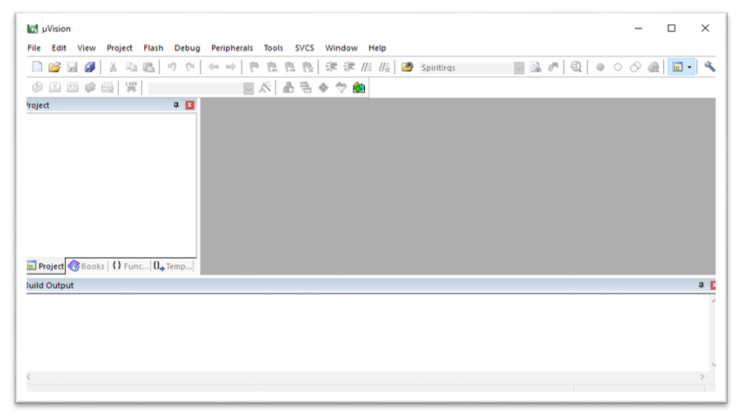Open the window layout dropdown arrow
The image size is (740, 414).
pyautogui.click(x=690, y=67)
